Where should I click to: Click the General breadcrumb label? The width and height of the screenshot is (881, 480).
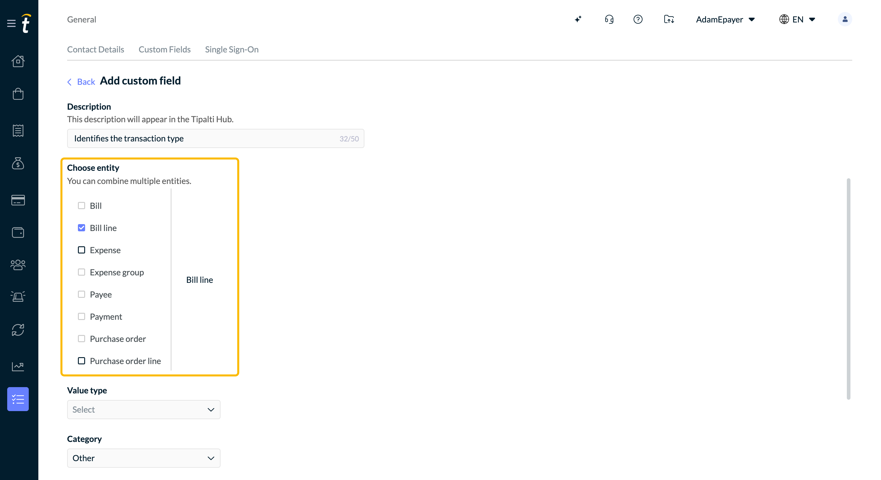click(82, 19)
